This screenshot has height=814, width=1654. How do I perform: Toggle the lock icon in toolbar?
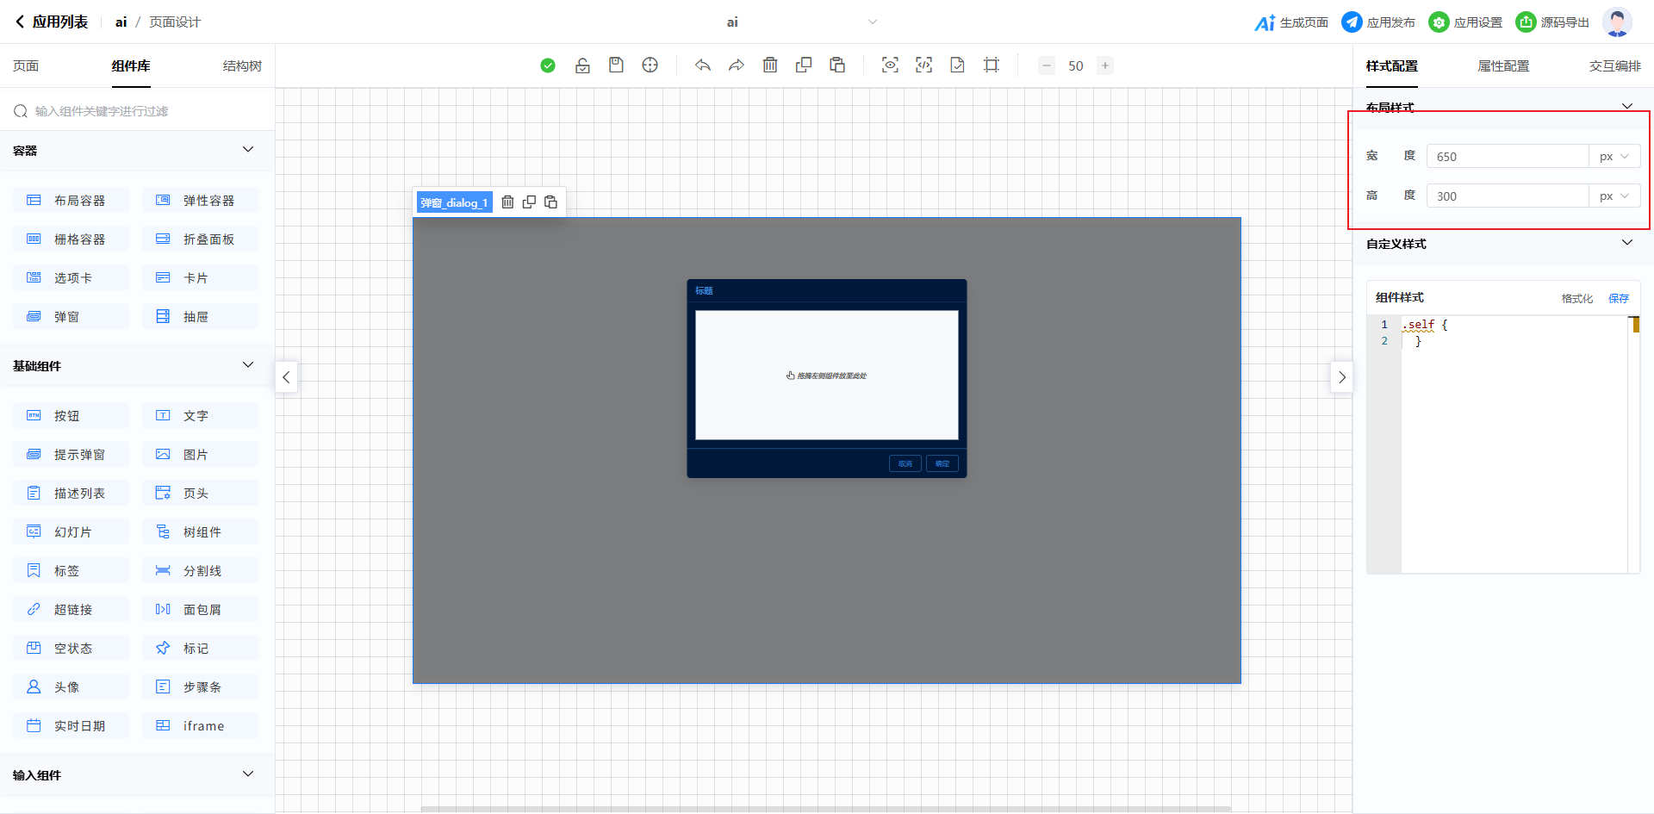[582, 65]
